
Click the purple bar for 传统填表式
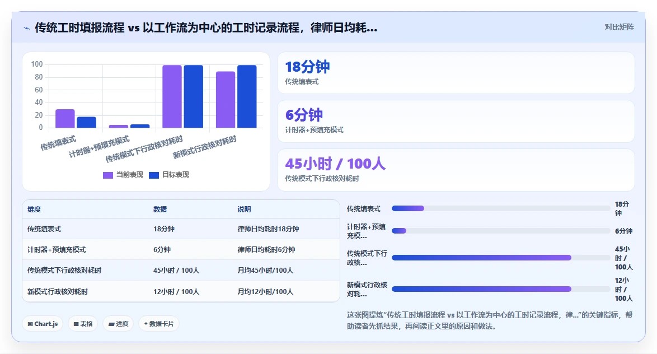[x=65, y=119]
